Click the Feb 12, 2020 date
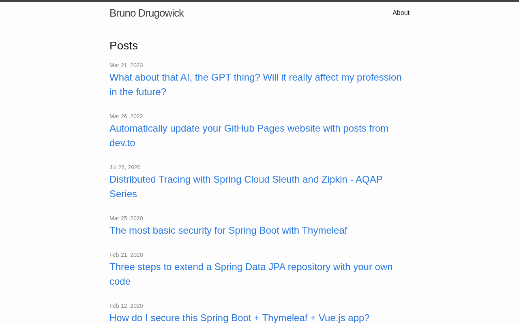The width and height of the screenshot is (519, 324). click(x=126, y=306)
